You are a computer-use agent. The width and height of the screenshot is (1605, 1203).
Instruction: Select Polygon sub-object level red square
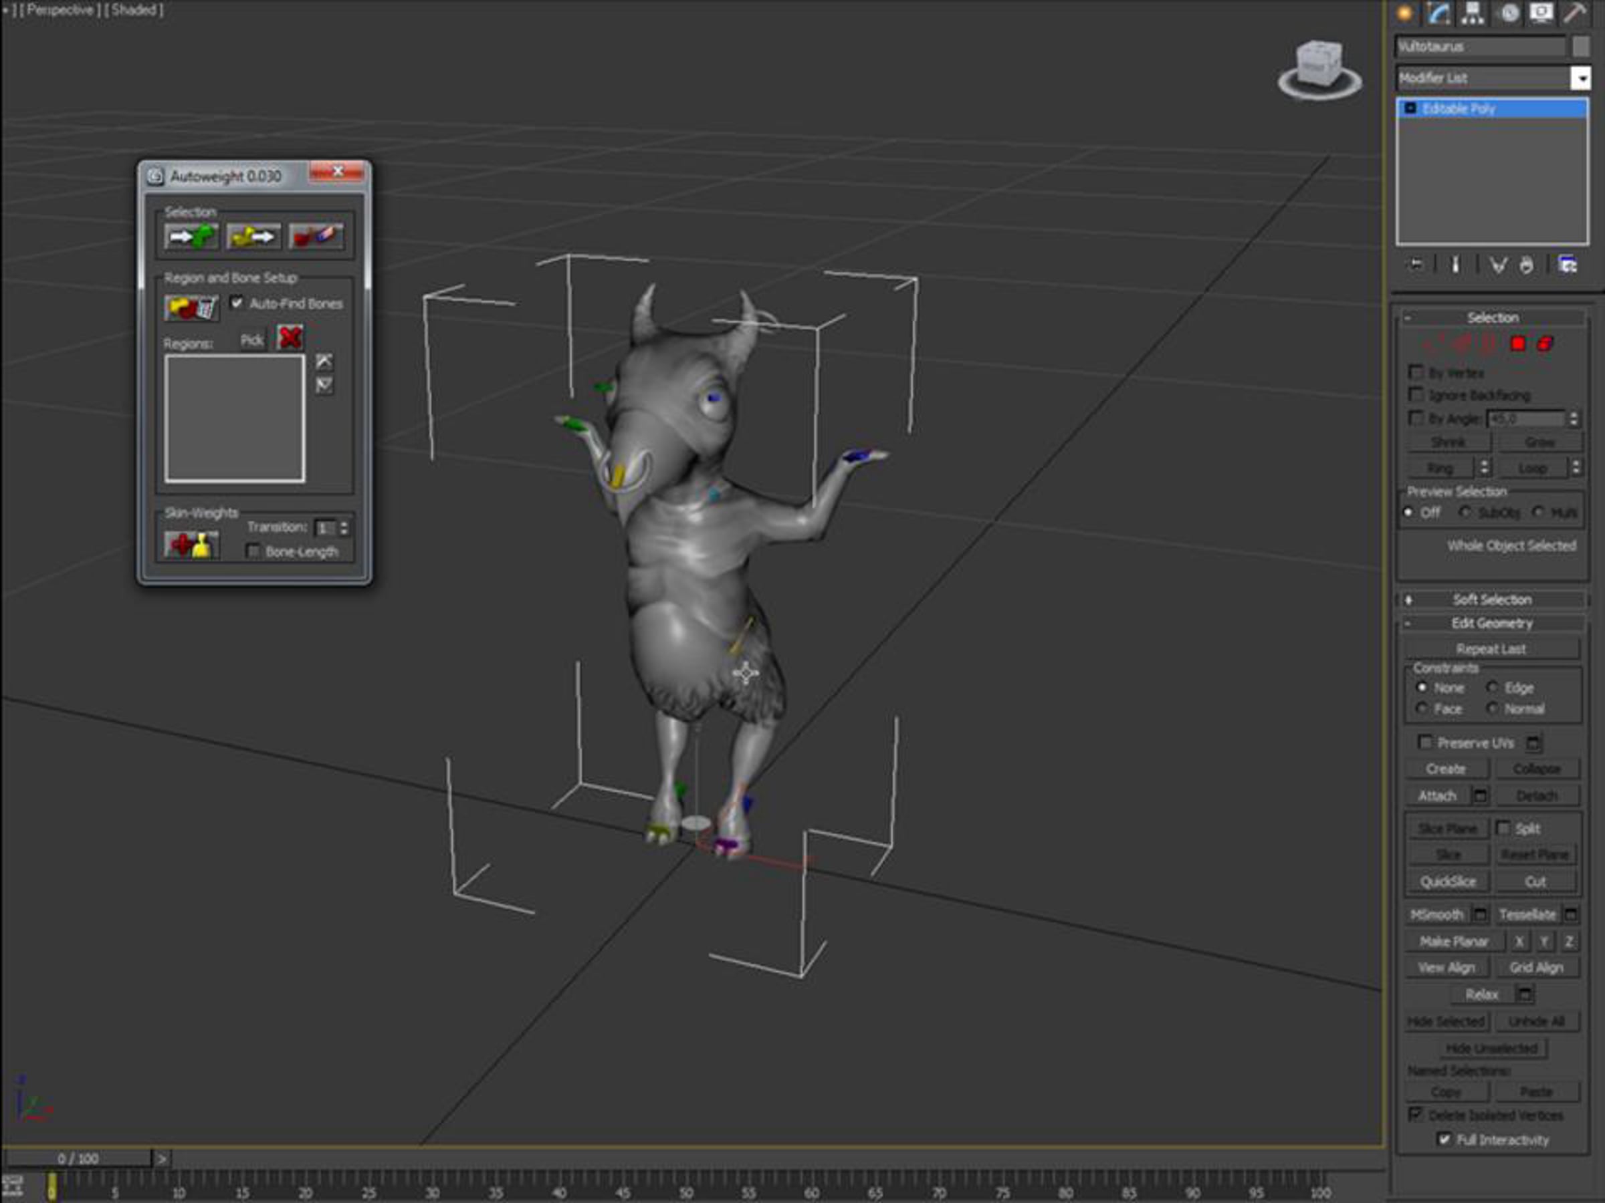coord(1517,344)
